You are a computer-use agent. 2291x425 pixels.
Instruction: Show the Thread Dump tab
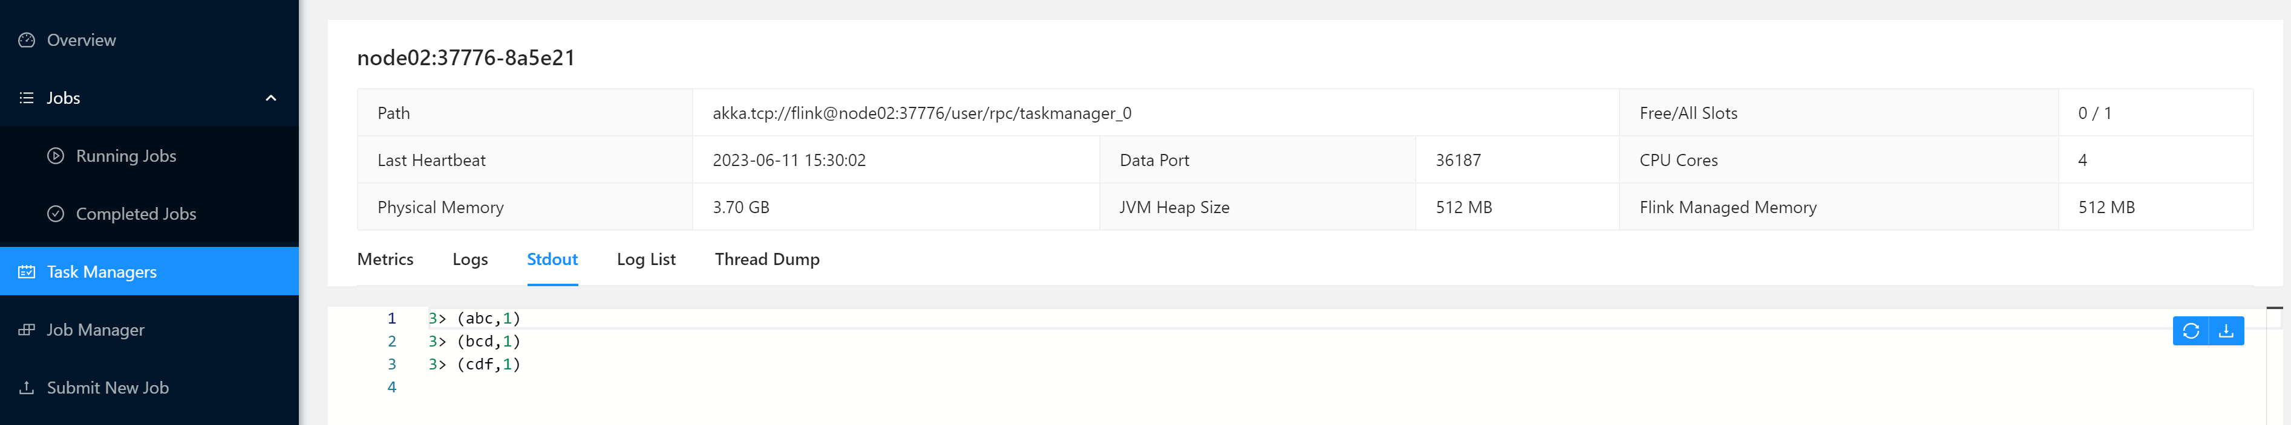766,259
